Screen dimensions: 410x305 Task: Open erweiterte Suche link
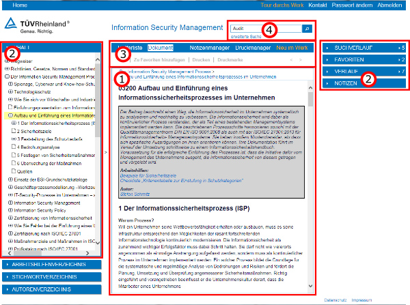tap(246, 37)
